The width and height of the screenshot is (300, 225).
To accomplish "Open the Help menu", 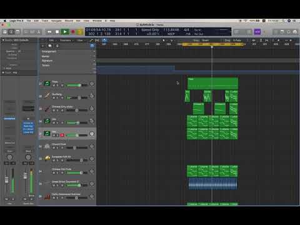I will click(x=112, y=21).
